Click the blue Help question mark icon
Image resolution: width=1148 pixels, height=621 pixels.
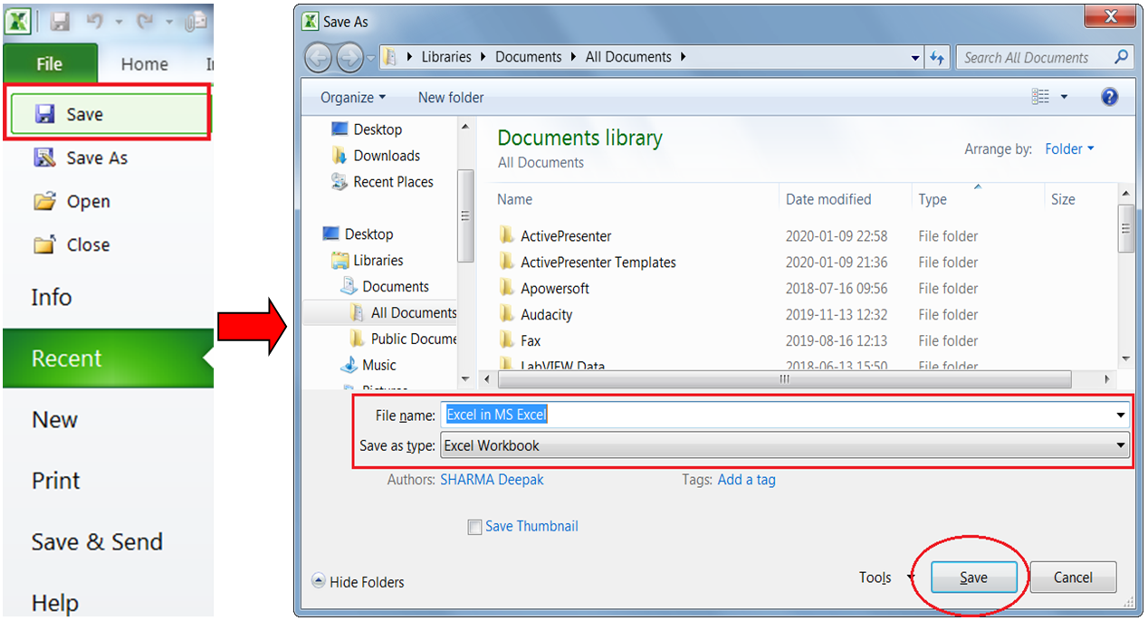pos(1109,97)
